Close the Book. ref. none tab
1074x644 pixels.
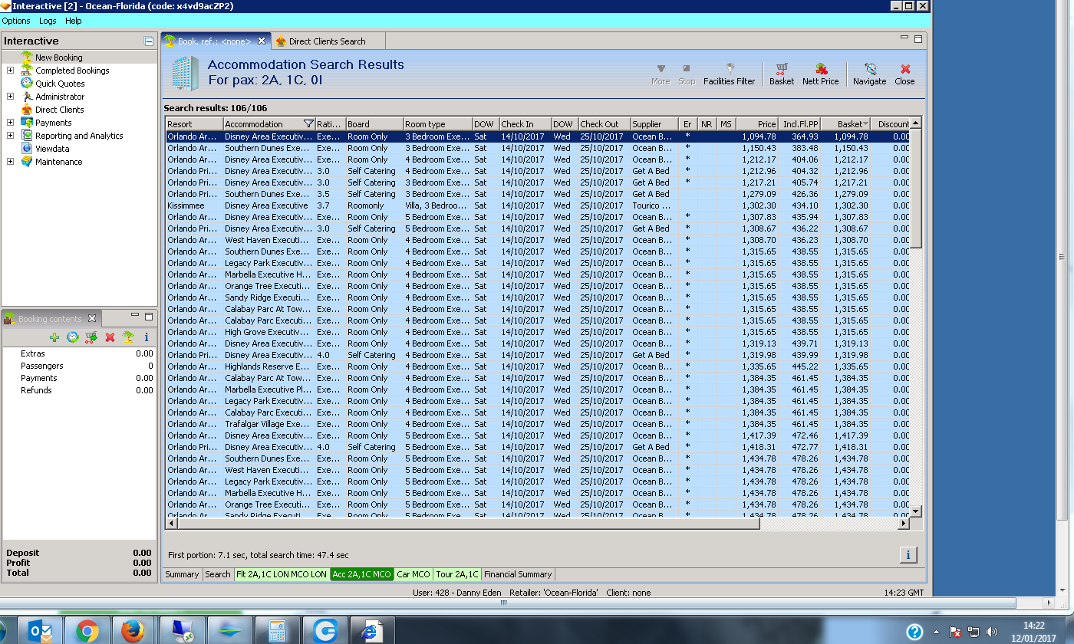[x=262, y=41]
